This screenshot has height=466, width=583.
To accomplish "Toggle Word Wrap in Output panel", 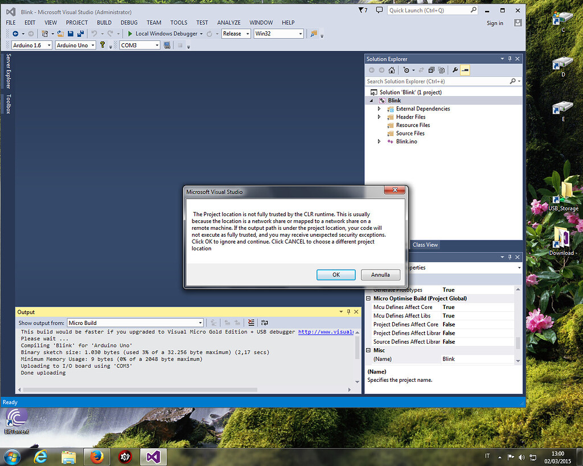I will pyautogui.click(x=264, y=323).
